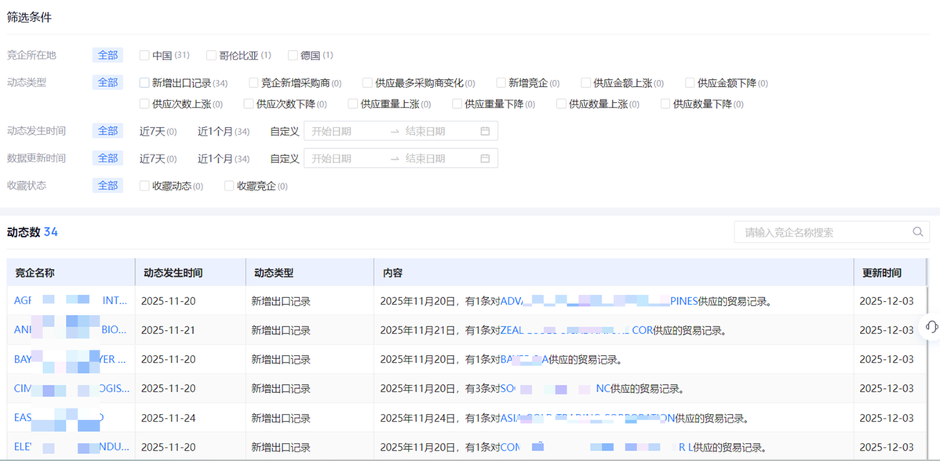
Task: Check the 中国 location checkbox
Action: [x=144, y=56]
